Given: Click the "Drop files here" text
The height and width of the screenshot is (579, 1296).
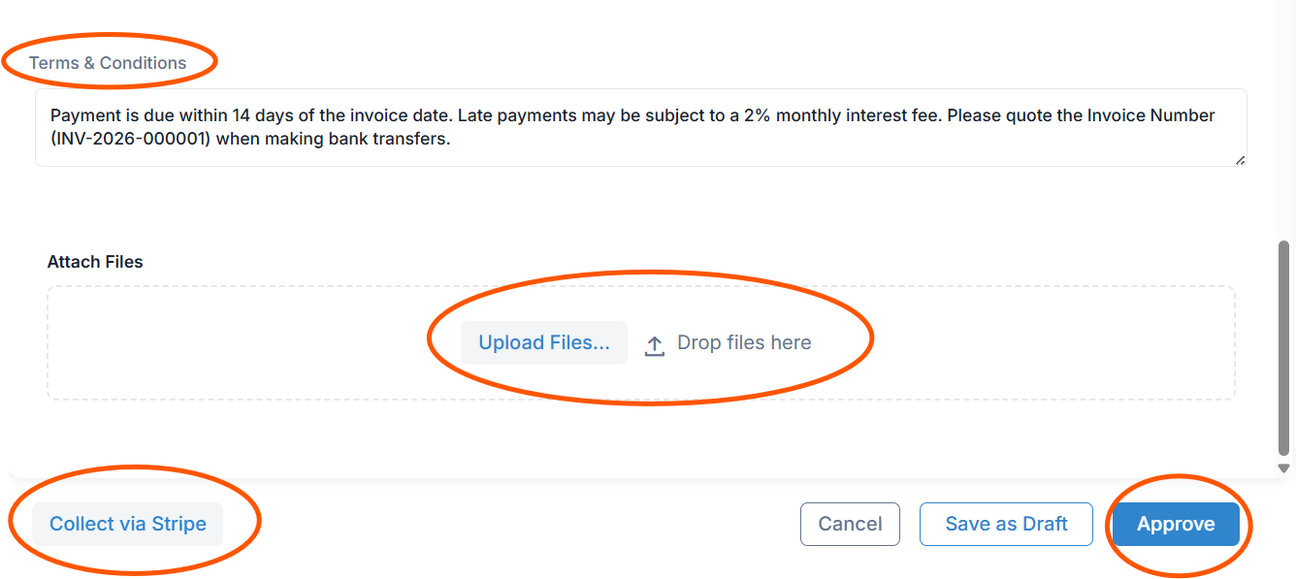Looking at the screenshot, I should click(744, 342).
